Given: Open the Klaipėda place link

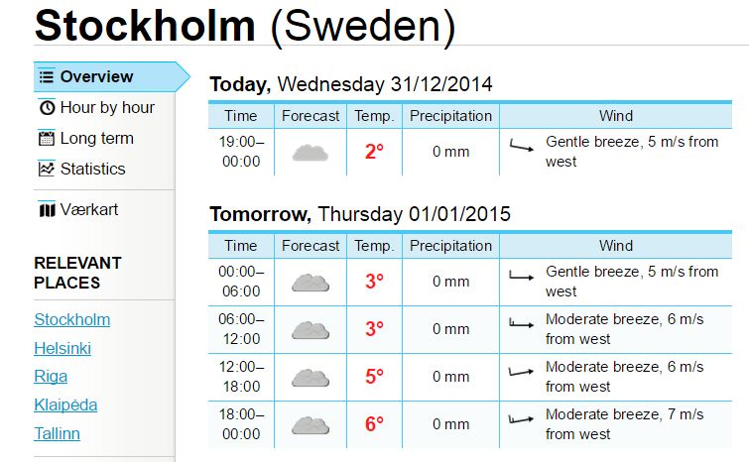Looking at the screenshot, I should pyautogui.click(x=65, y=405).
